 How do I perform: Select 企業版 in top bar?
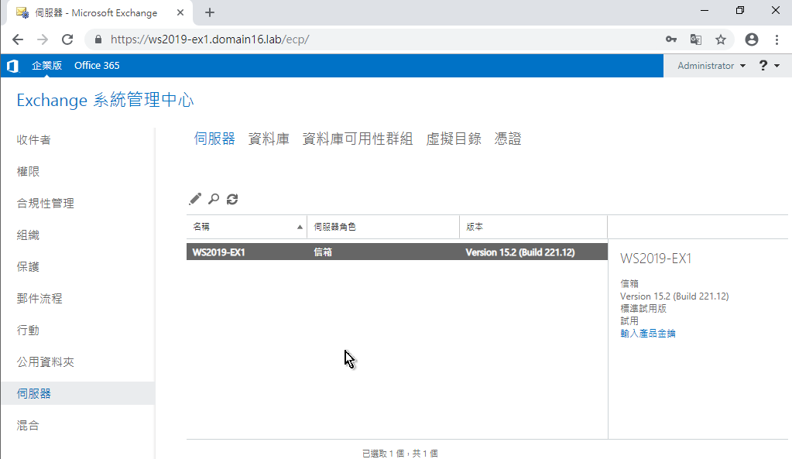tap(47, 66)
